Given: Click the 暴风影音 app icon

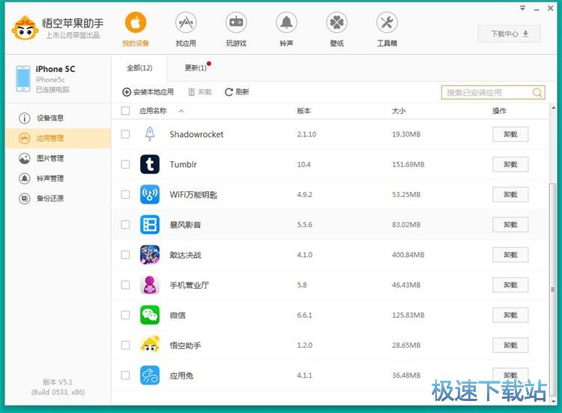Looking at the screenshot, I should 150,224.
